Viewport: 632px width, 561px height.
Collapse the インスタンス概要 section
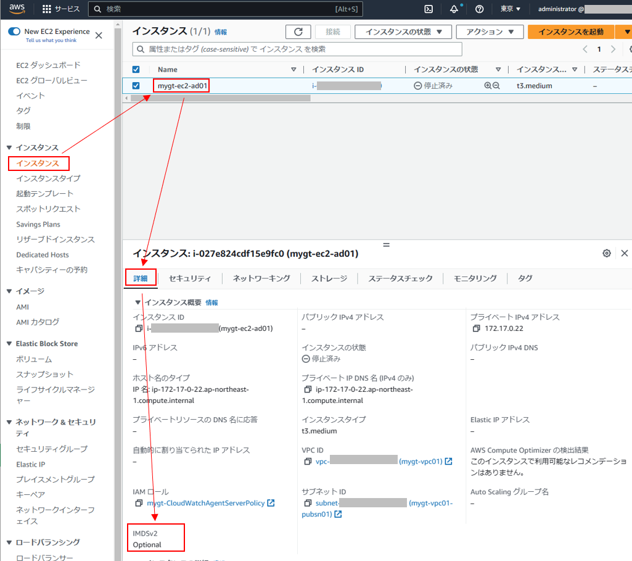point(137,302)
